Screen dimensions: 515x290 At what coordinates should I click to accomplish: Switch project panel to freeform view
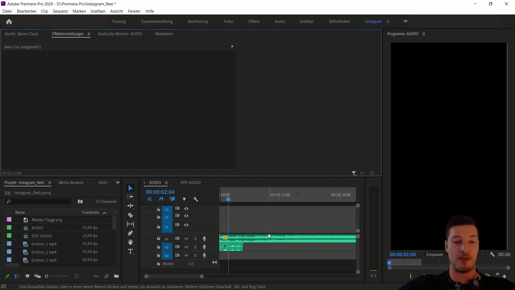tap(38, 276)
